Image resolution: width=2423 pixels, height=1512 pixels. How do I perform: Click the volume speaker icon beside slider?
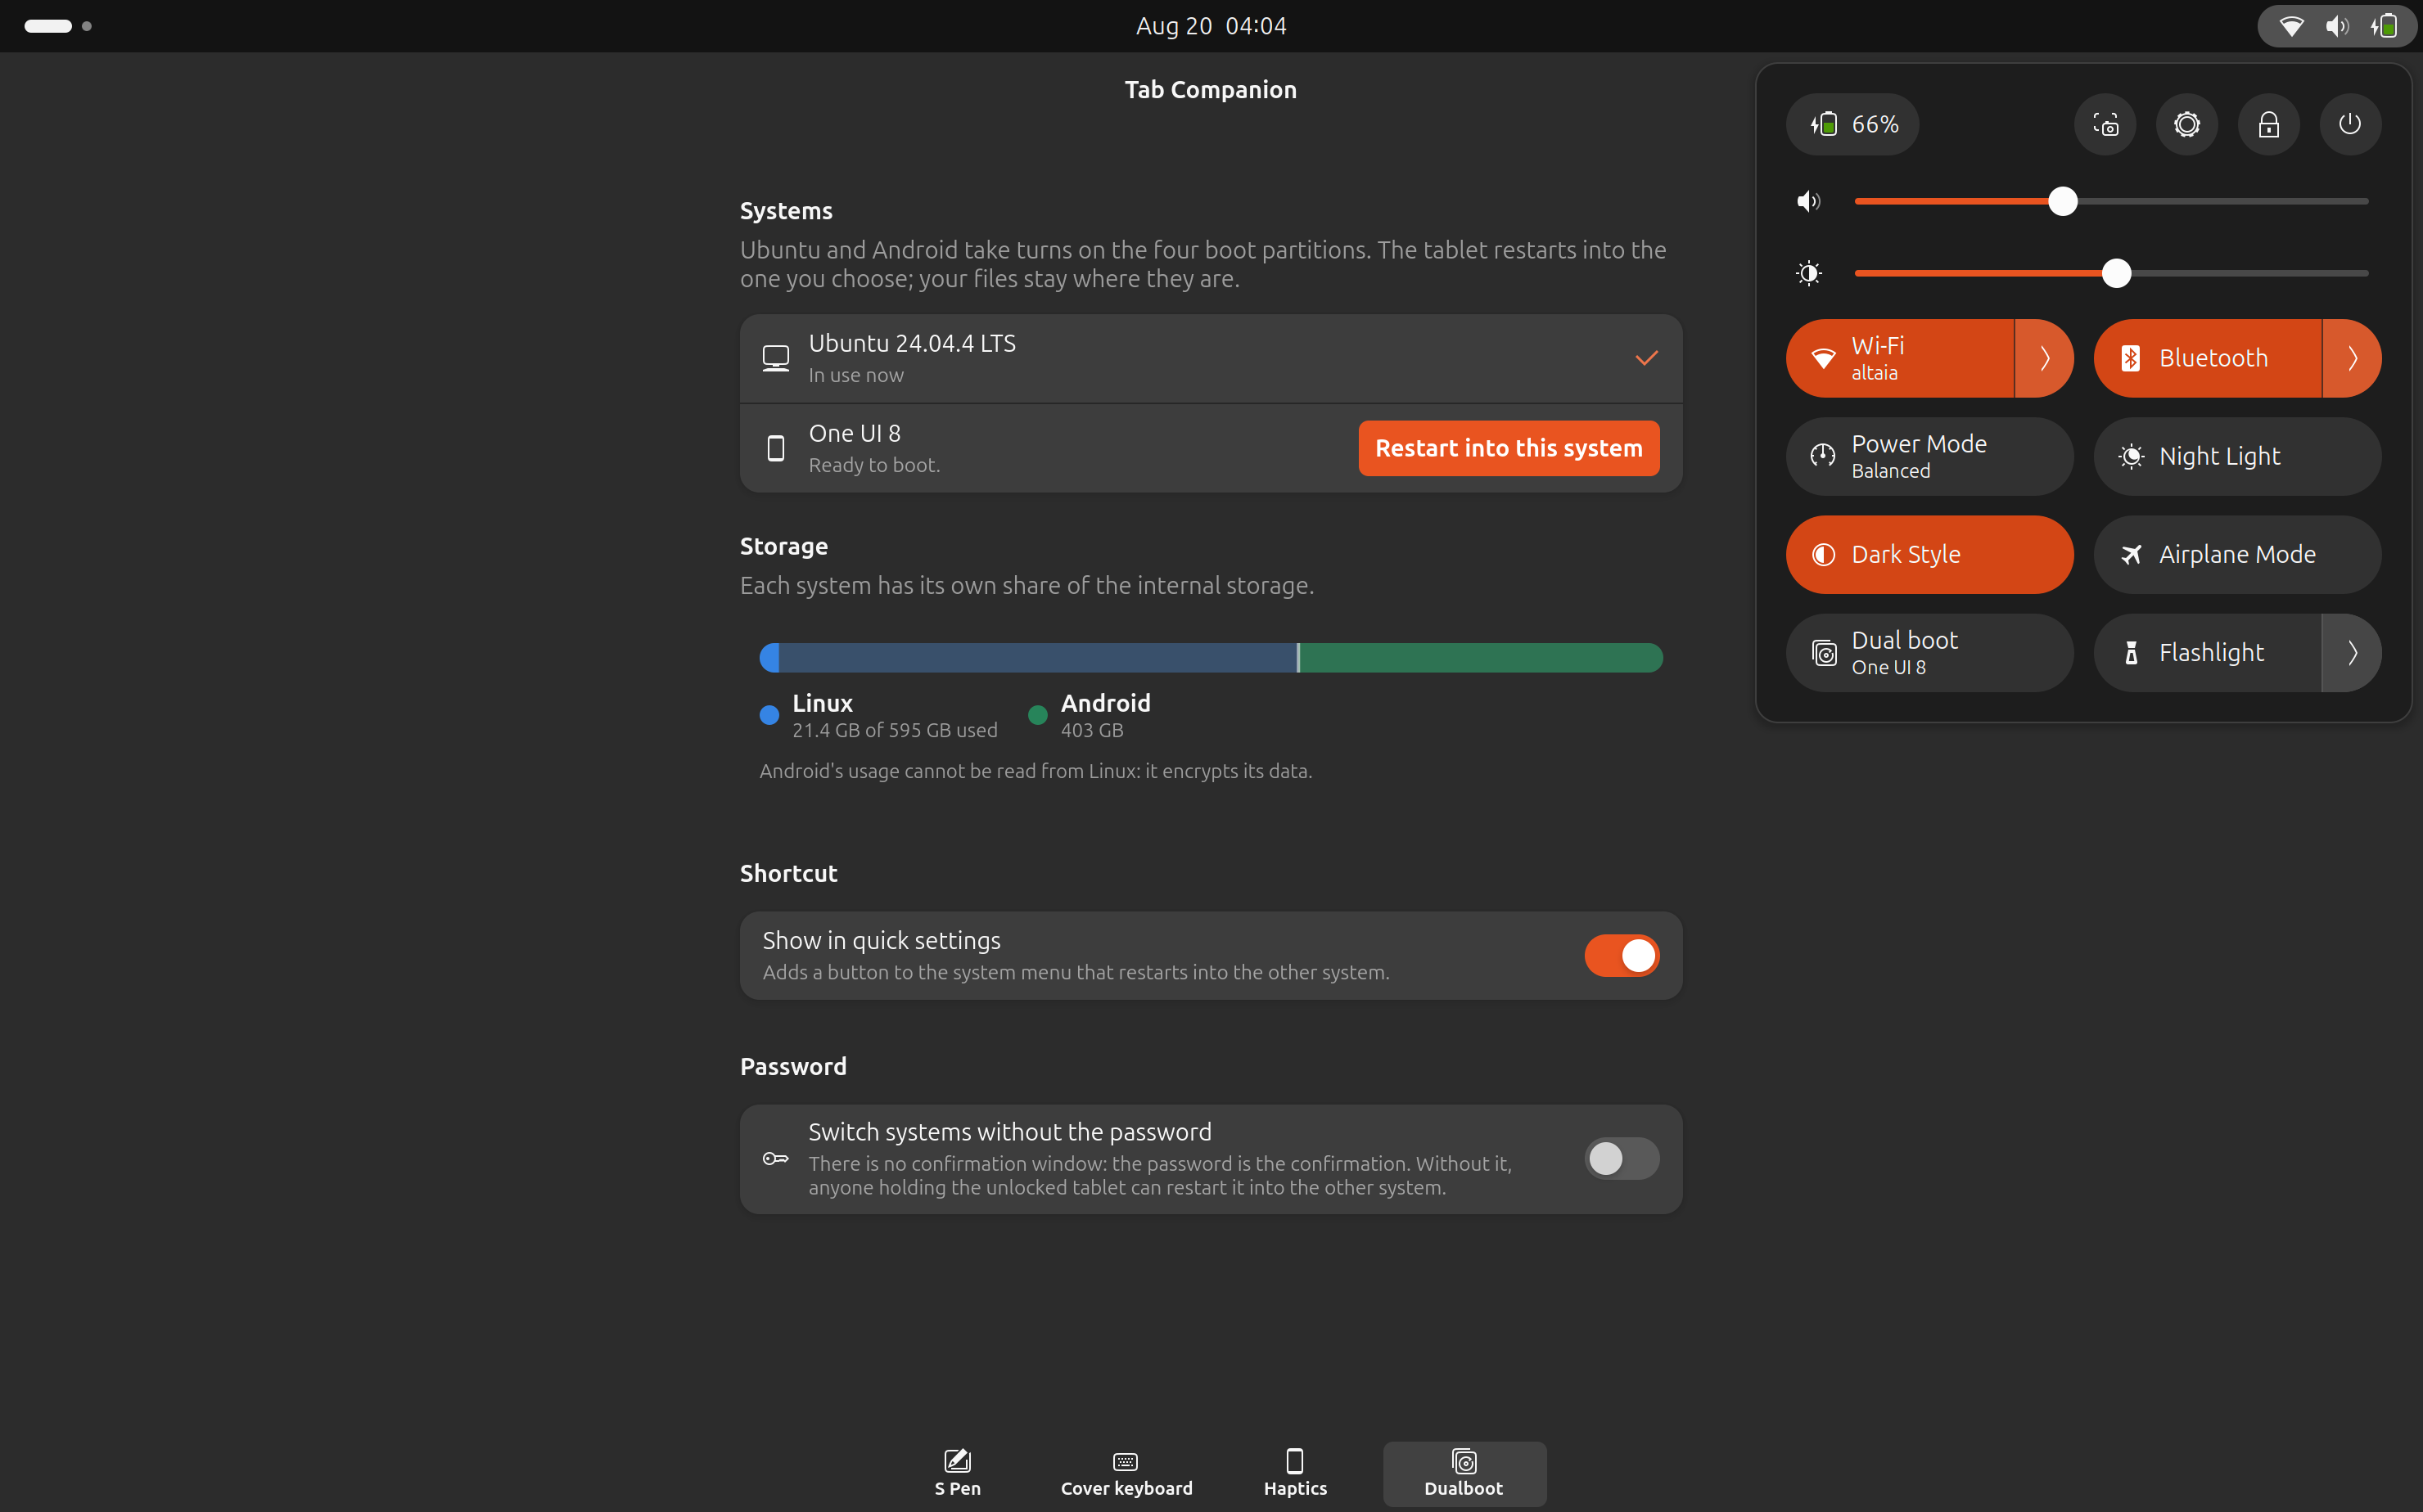(1809, 202)
